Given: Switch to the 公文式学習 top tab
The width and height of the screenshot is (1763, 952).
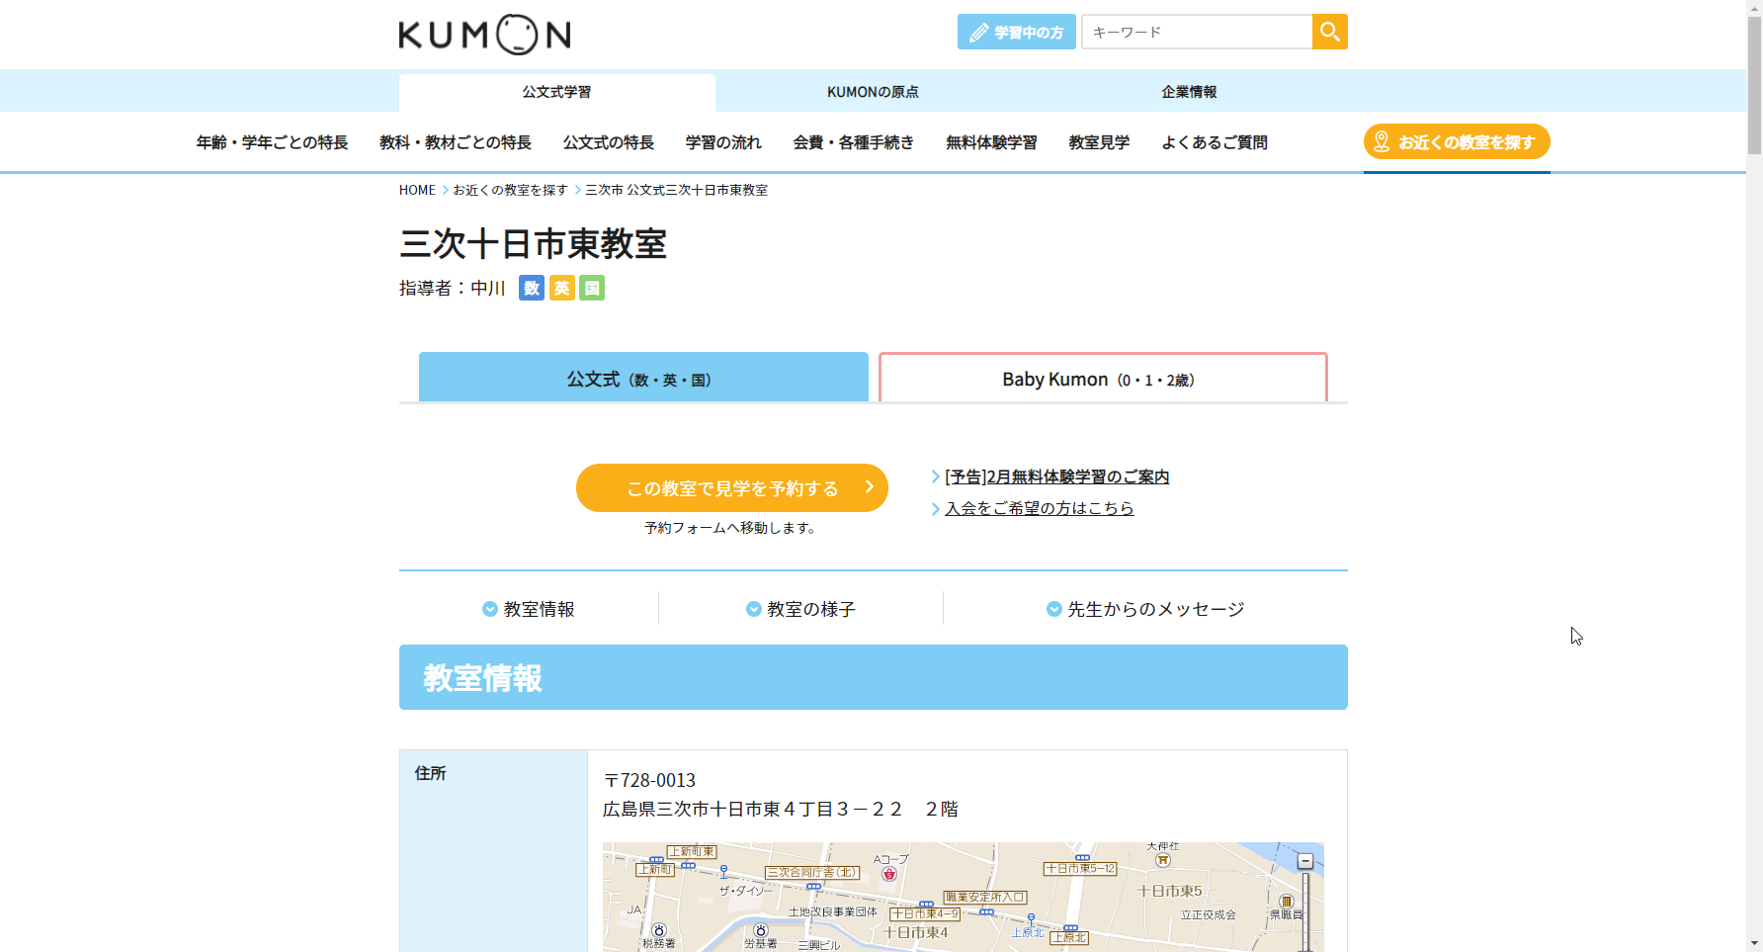Looking at the screenshot, I should click(x=557, y=92).
